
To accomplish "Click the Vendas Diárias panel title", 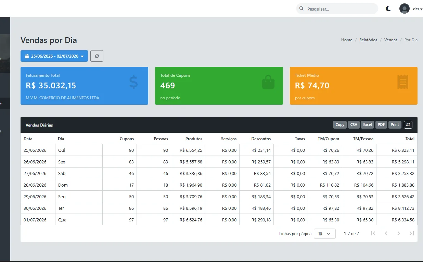I will pyautogui.click(x=39, y=125).
